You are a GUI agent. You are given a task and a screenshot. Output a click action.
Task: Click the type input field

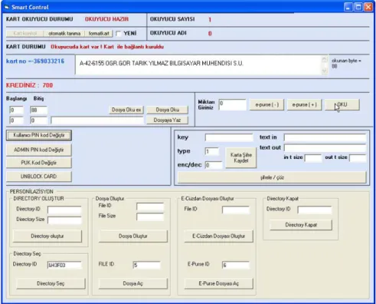(212, 151)
